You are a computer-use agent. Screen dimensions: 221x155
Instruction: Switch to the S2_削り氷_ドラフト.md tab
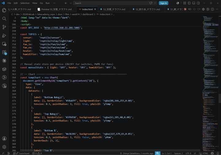click(x=147, y=9)
